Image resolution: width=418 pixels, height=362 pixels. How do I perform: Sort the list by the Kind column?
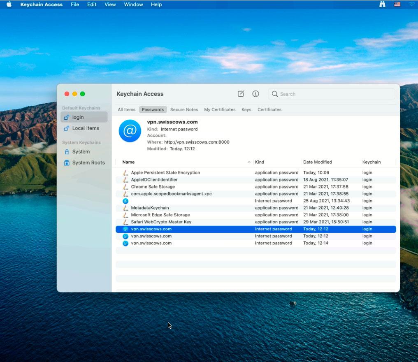(x=260, y=162)
